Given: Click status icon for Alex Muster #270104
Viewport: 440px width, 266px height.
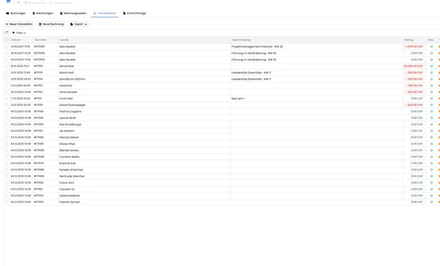Looking at the screenshot, I should [x=431, y=60].
